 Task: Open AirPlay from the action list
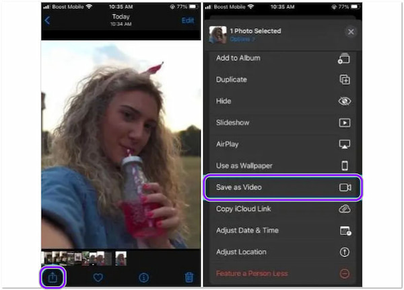click(x=283, y=144)
